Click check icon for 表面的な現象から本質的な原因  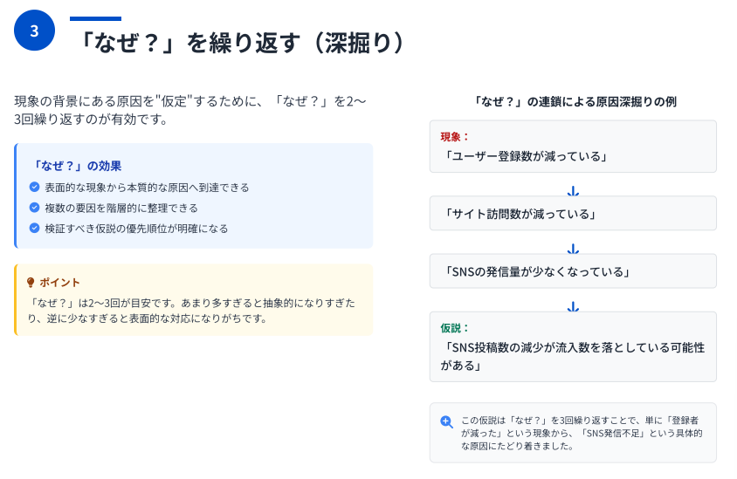[x=34, y=187]
